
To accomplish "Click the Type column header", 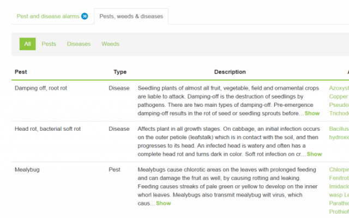I will (x=120, y=72).
